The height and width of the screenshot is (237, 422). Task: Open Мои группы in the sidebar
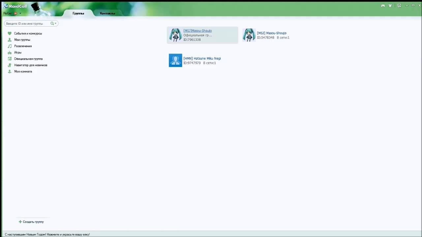point(22,40)
